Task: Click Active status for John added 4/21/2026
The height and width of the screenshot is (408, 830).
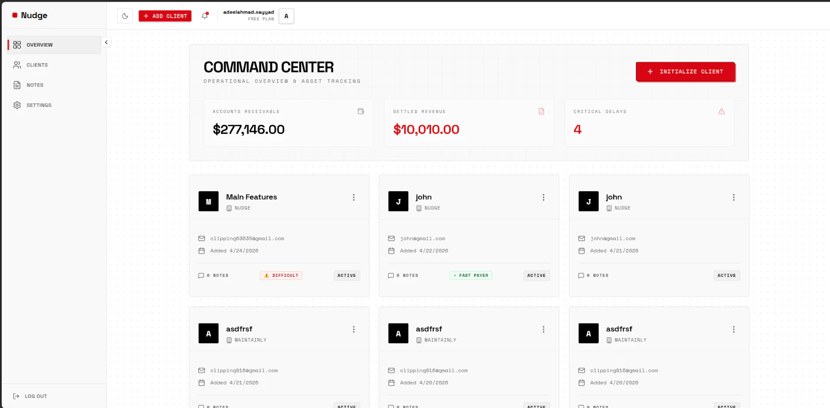Action: pos(727,276)
